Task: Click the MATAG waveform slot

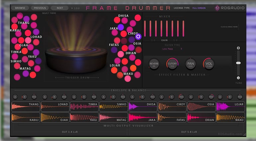Action: point(113,117)
